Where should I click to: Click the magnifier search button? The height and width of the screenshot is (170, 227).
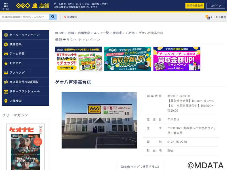tap(53, 17)
